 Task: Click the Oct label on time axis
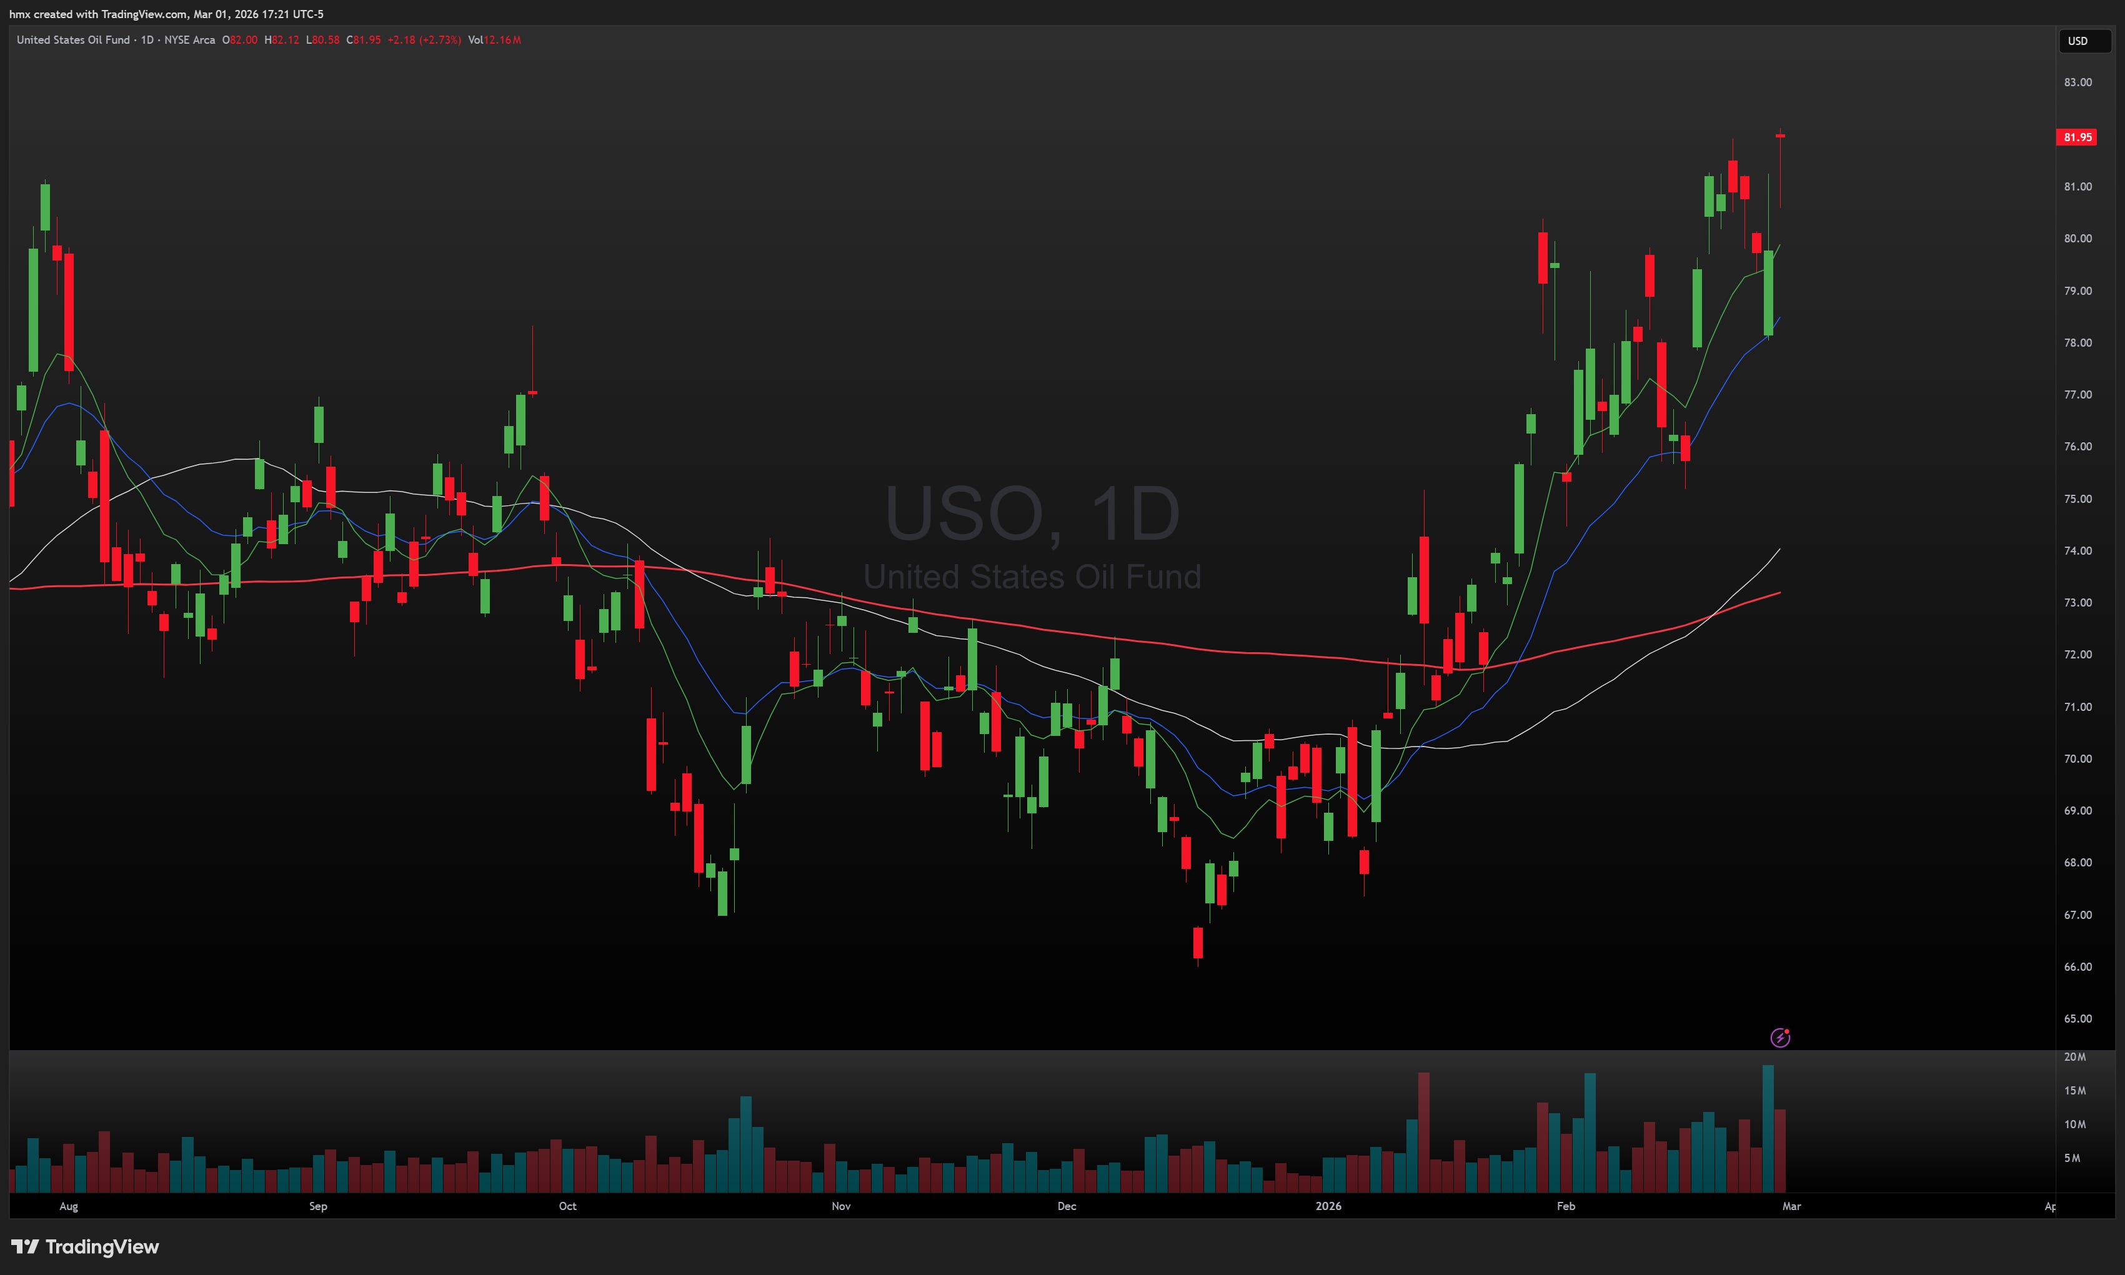(x=567, y=1206)
